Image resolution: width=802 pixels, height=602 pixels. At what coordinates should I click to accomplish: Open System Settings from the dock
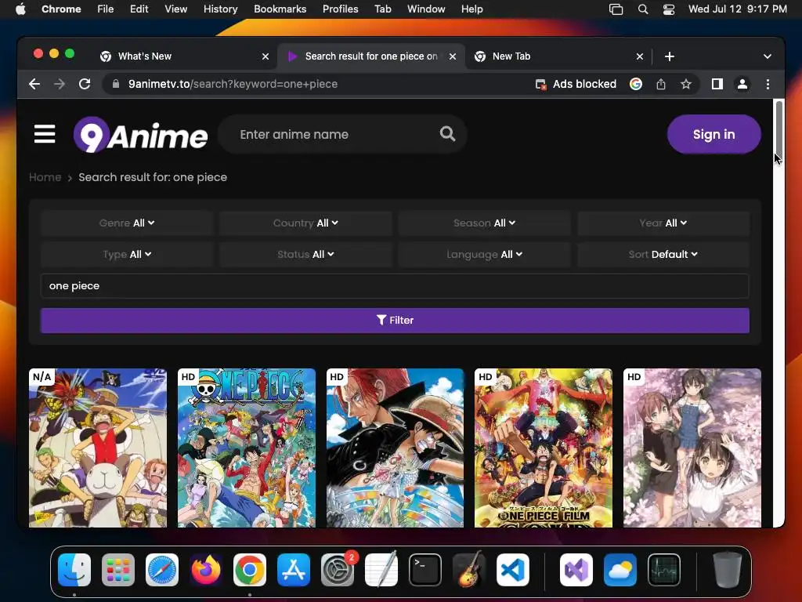338,570
